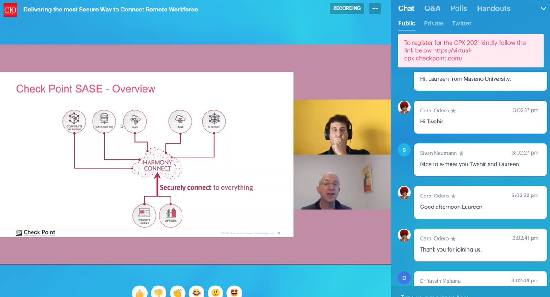Click Carol Odero avatar on 'Thank you for joining'
Image resolution: width=550 pixels, height=297 pixels.
[x=404, y=235]
